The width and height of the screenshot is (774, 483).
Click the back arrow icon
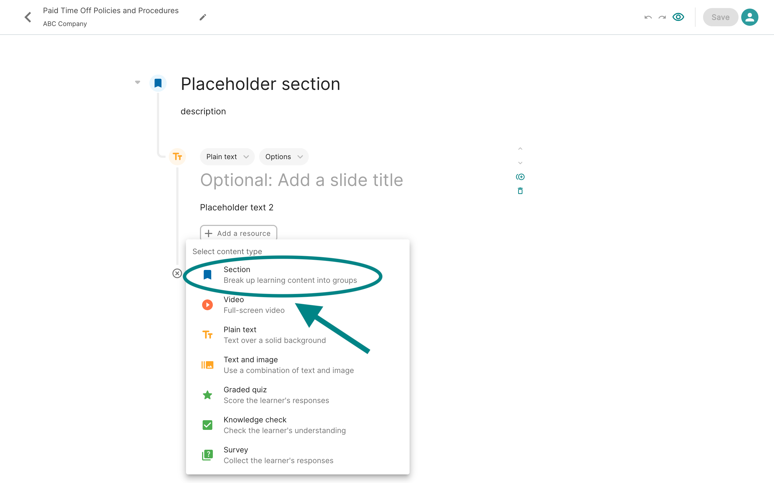(28, 17)
